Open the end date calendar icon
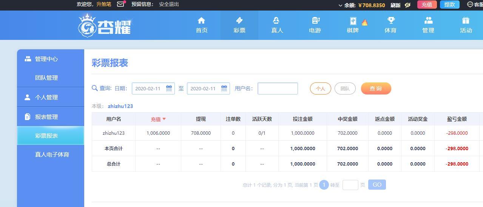Image resolution: width=483 pixels, height=207 pixels. (224, 88)
